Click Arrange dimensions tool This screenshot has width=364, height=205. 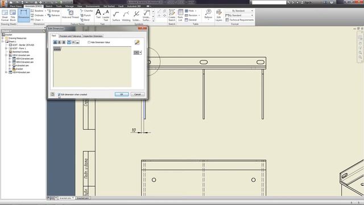pos(53,11)
